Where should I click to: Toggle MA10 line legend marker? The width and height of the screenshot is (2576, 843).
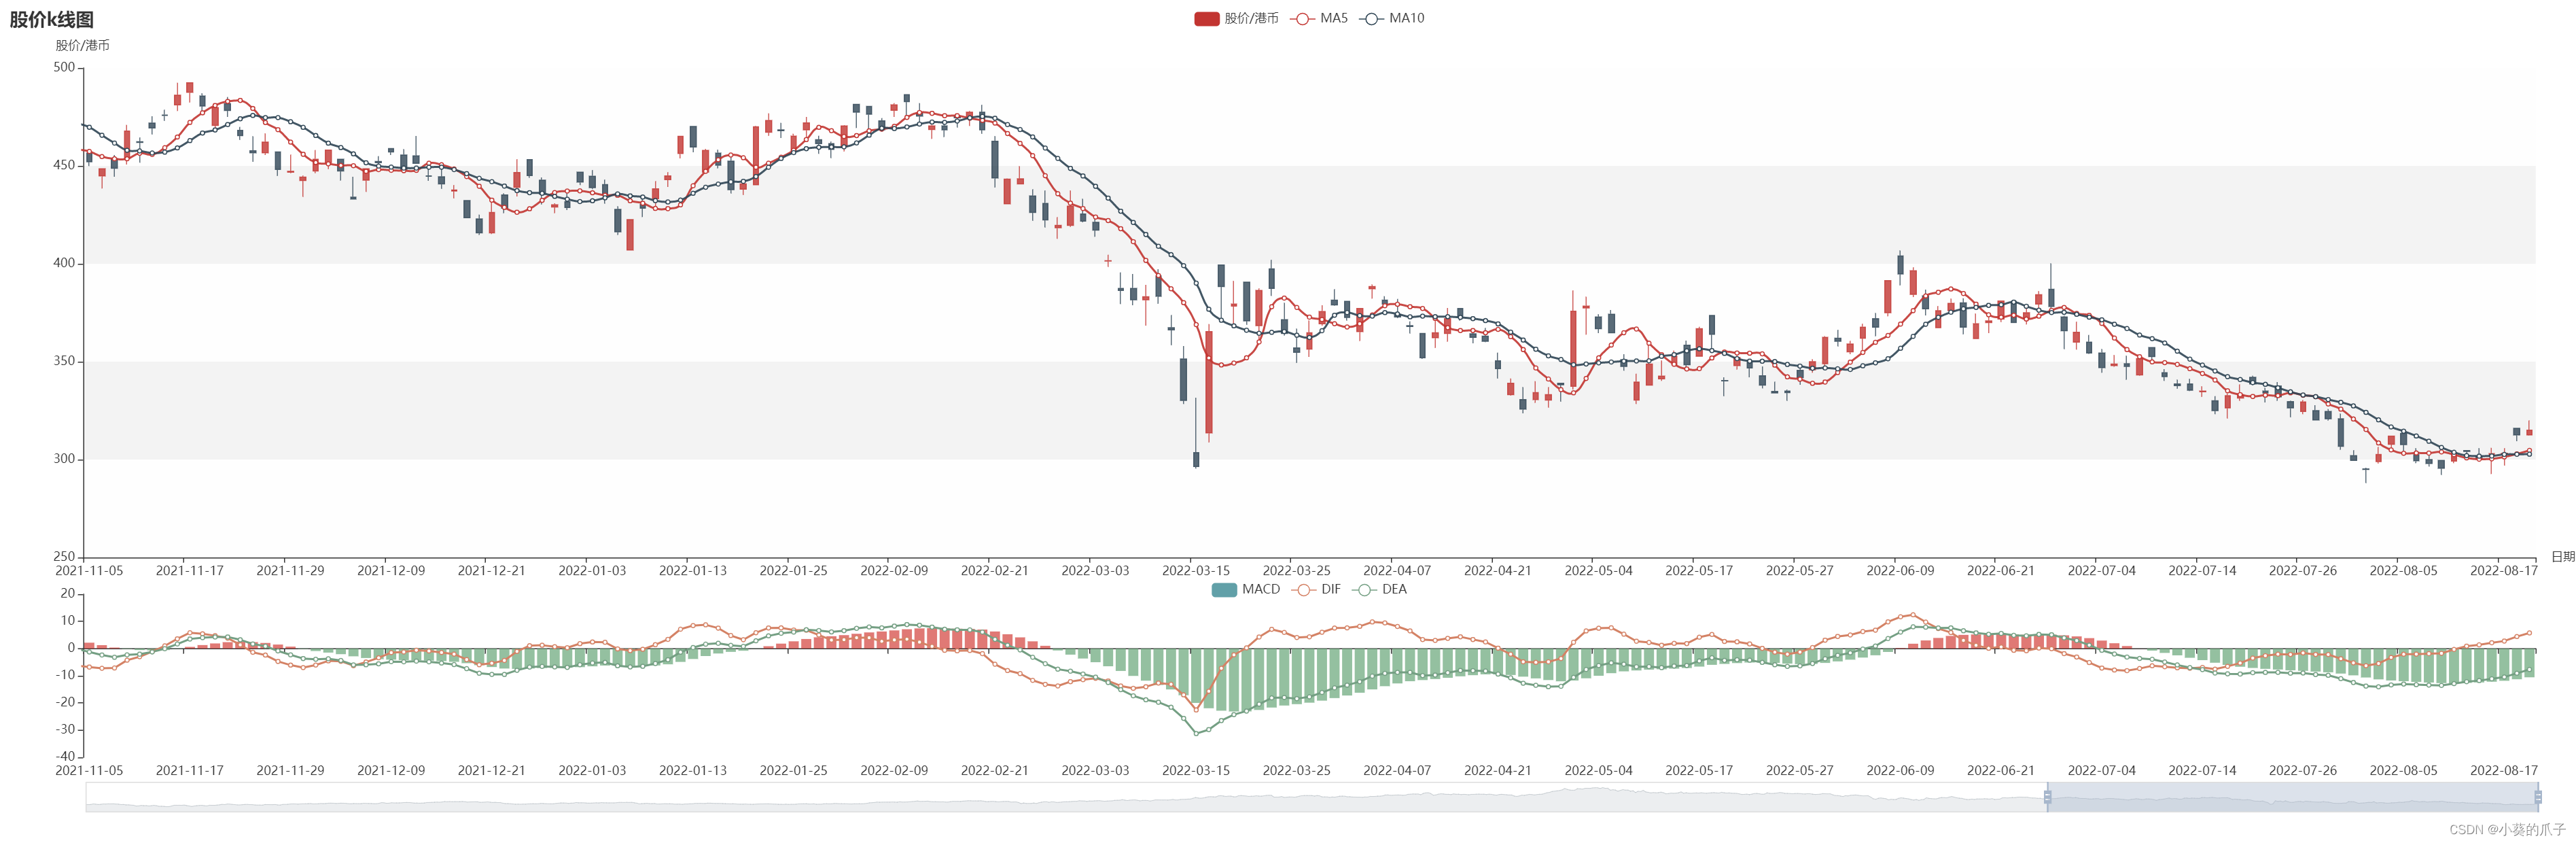pyautogui.click(x=1371, y=18)
